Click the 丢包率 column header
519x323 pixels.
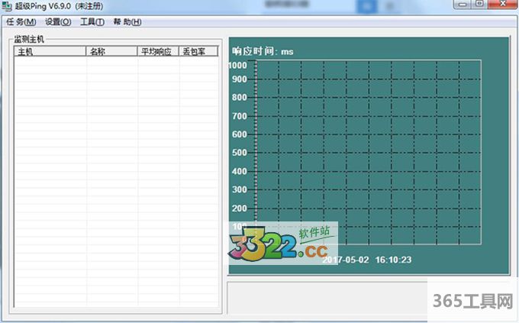tap(198, 52)
